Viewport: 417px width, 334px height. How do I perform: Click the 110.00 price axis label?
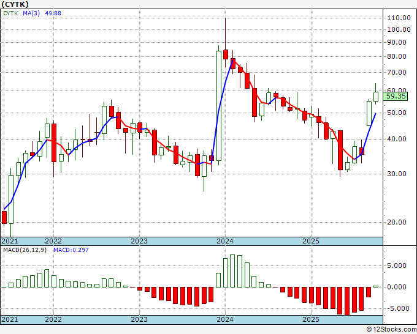398,18
